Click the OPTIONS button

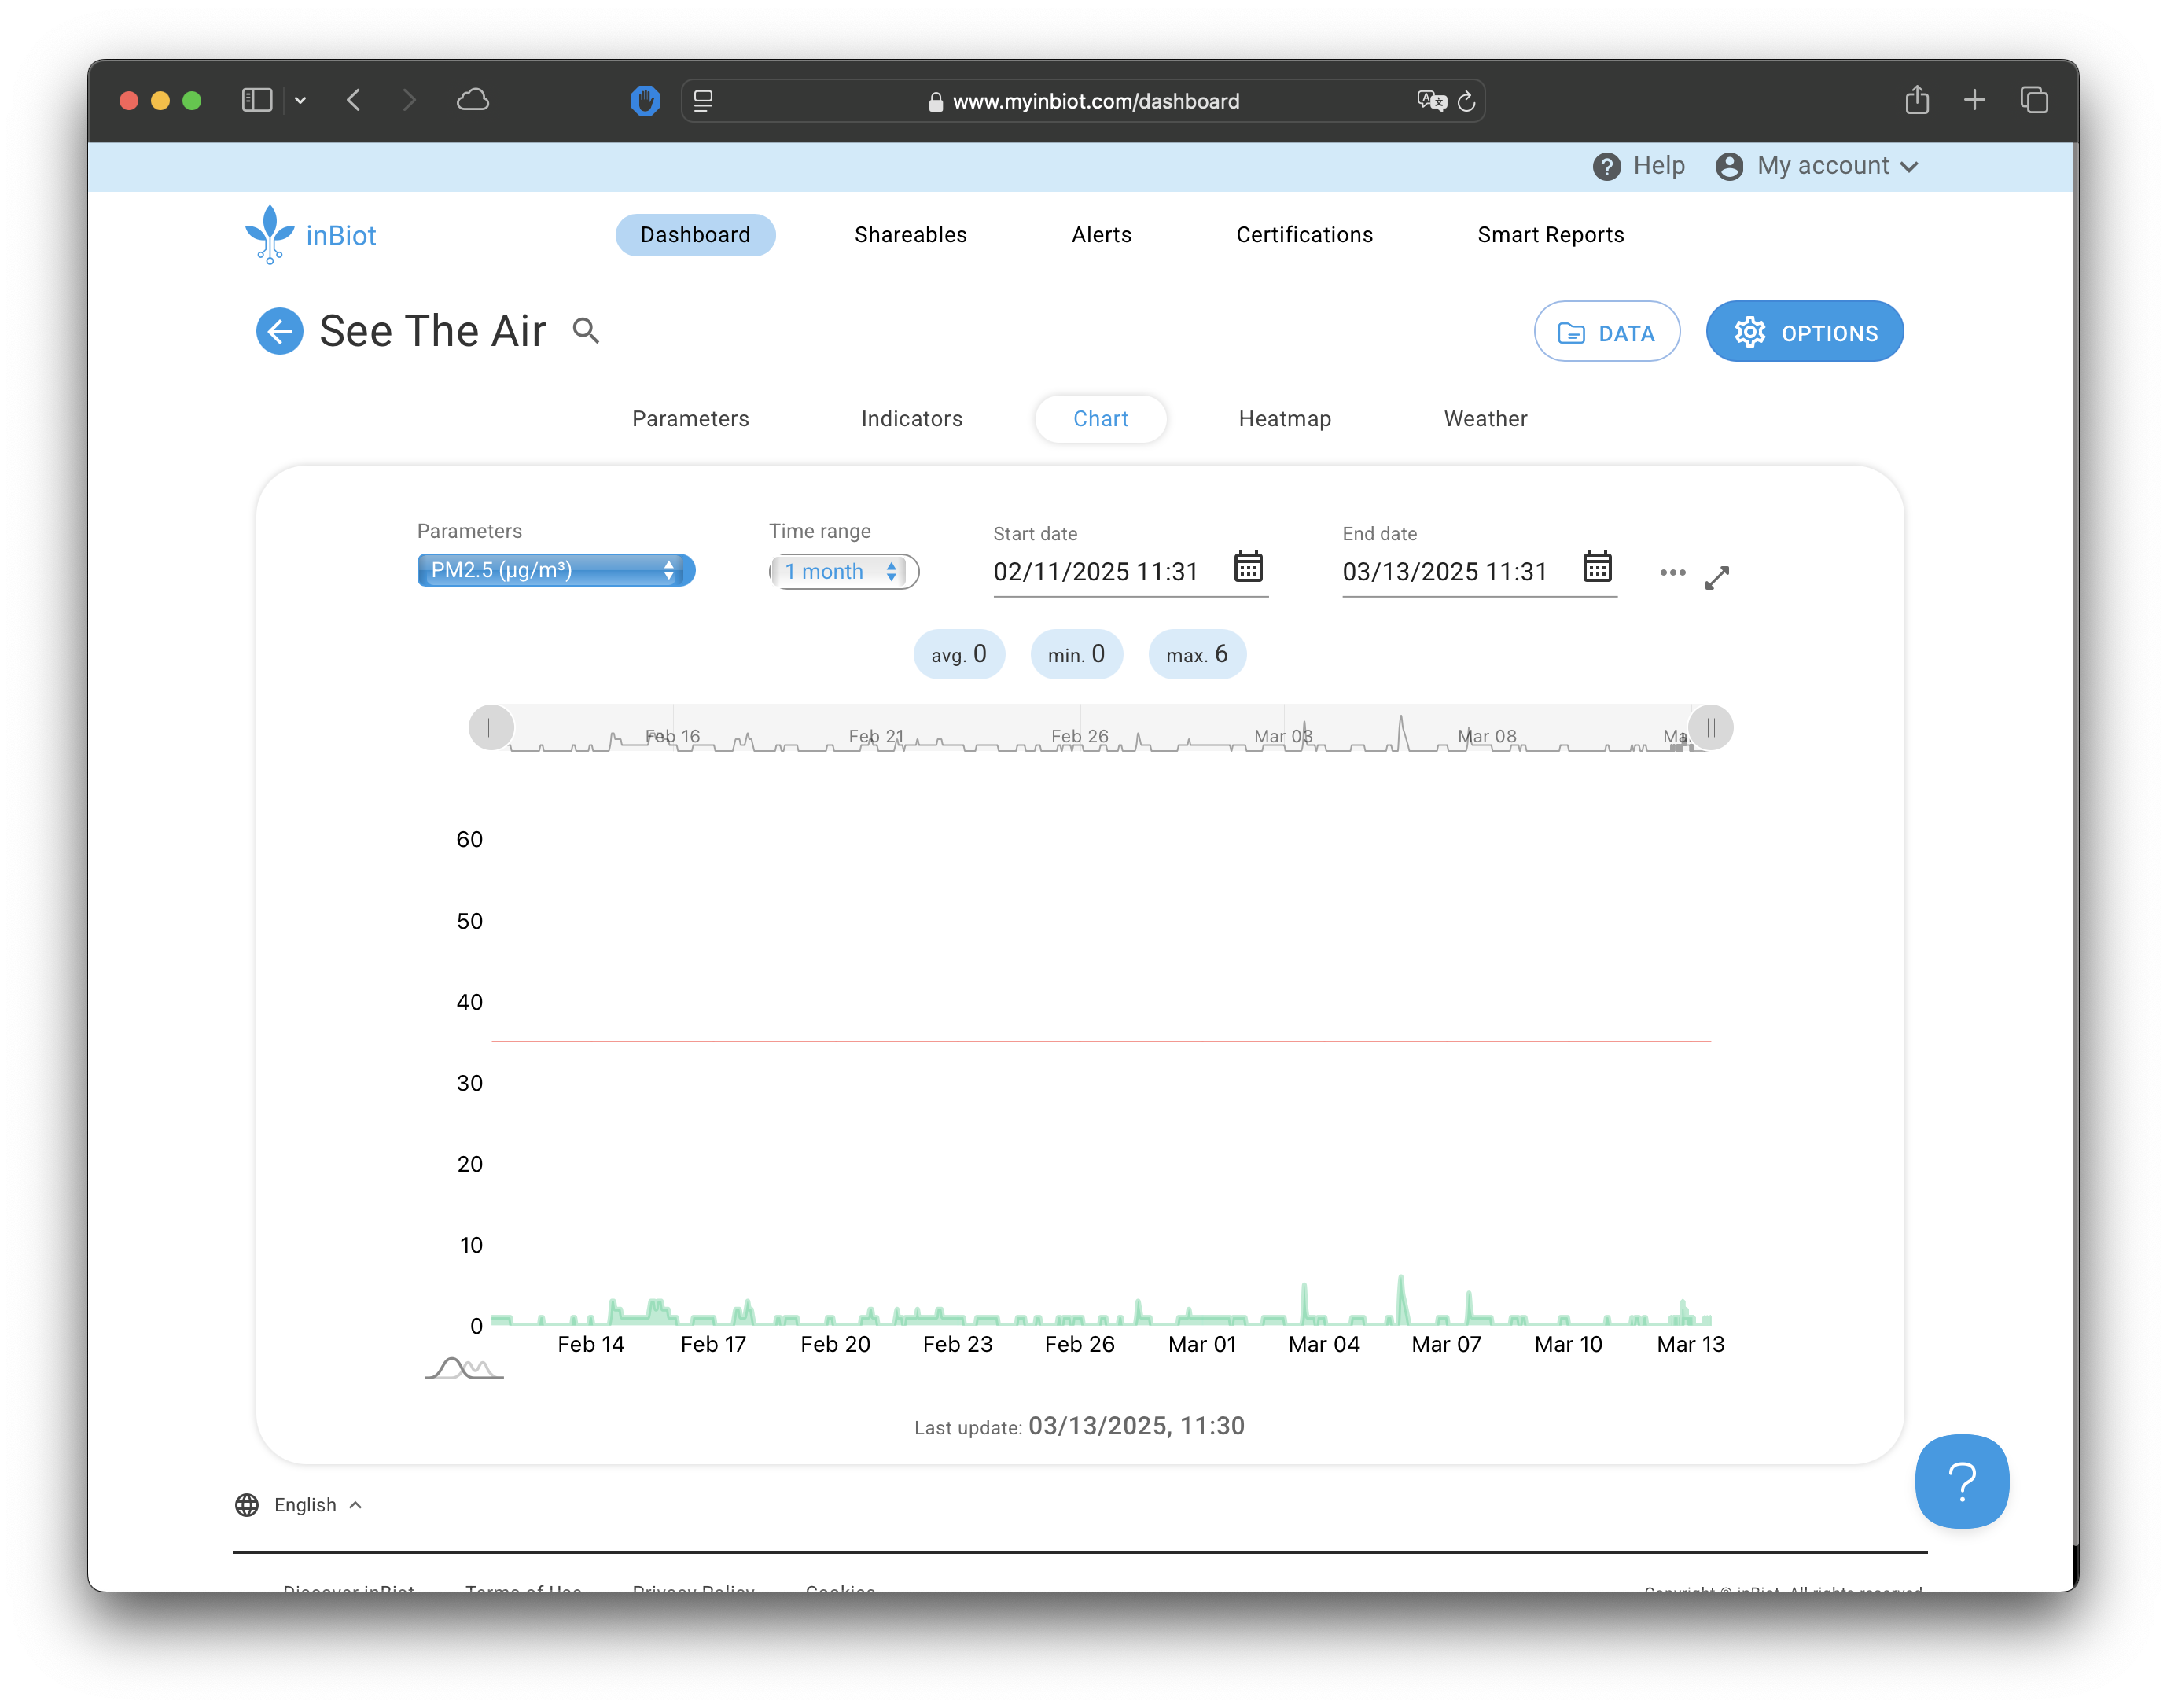tap(1804, 332)
